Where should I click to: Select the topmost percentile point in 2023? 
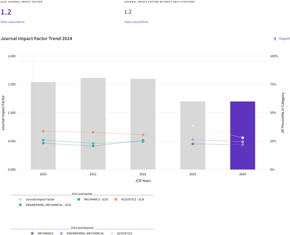(x=193, y=125)
